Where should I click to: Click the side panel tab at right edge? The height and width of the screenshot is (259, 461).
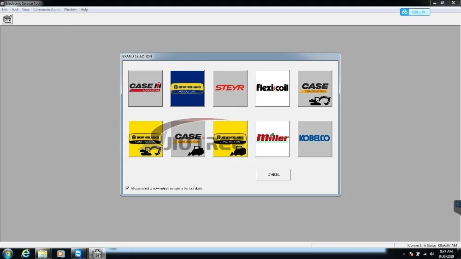(457, 207)
